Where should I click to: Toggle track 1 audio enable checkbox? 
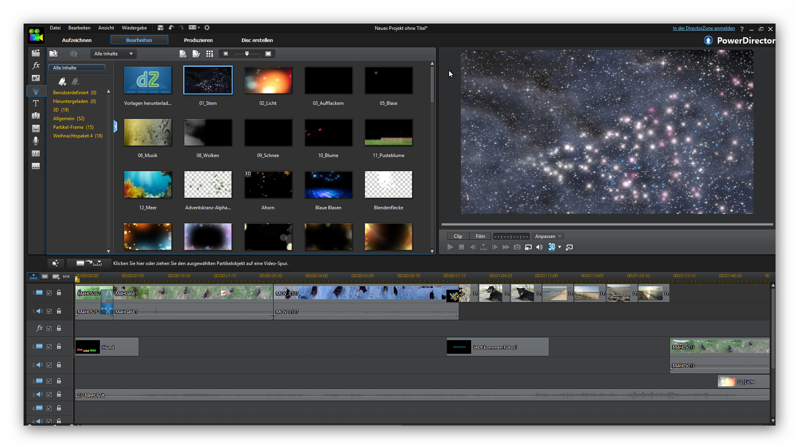[x=49, y=311]
